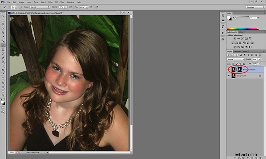Toggle lock transparent pixels in Layers panel

(233, 64)
